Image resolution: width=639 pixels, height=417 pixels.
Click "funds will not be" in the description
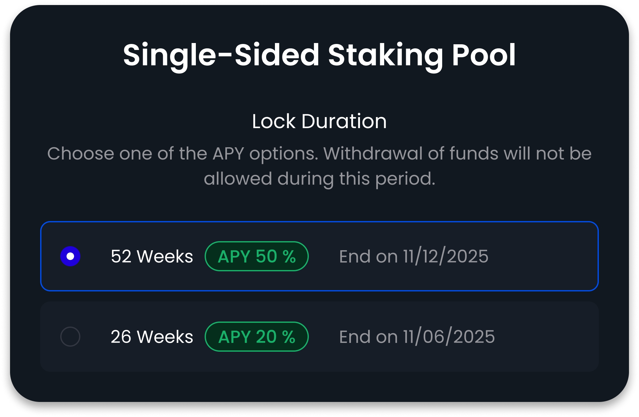pos(520,154)
